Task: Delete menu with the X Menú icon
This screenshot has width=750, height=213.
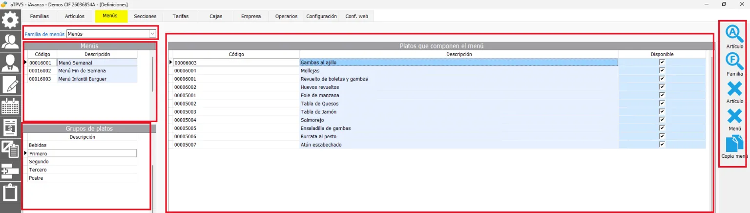Action: click(x=734, y=116)
